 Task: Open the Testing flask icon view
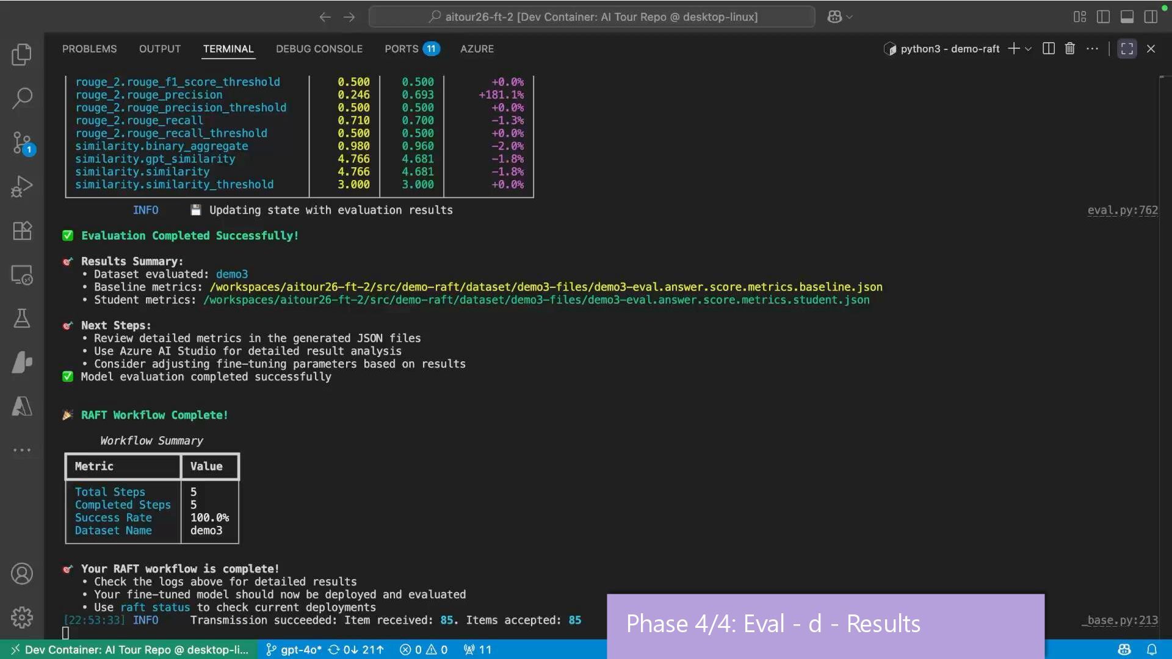coord(22,319)
